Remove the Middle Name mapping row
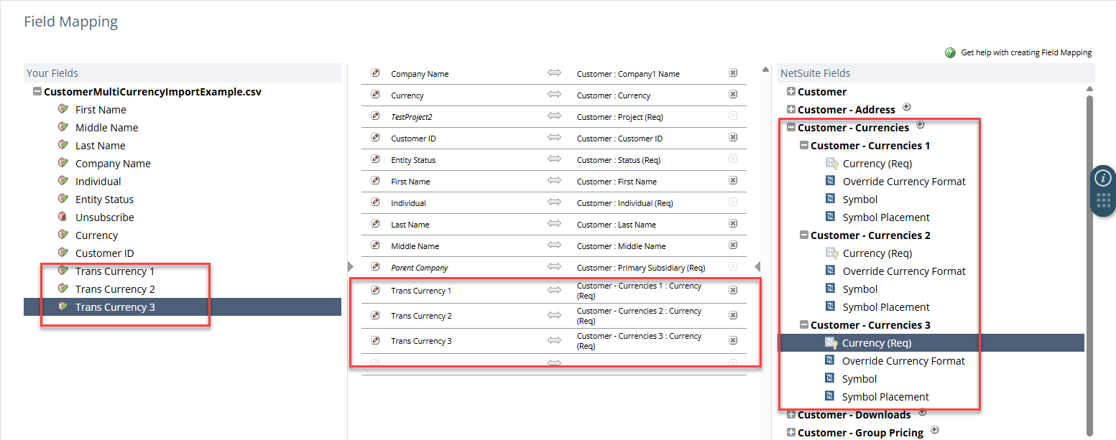 tap(733, 245)
